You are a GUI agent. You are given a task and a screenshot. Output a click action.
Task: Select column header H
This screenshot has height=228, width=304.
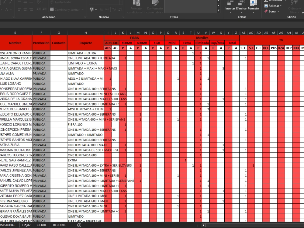(85, 33)
